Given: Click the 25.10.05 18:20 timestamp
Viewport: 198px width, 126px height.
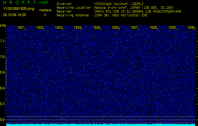Looking at the screenshot, I should pos(14,15).
